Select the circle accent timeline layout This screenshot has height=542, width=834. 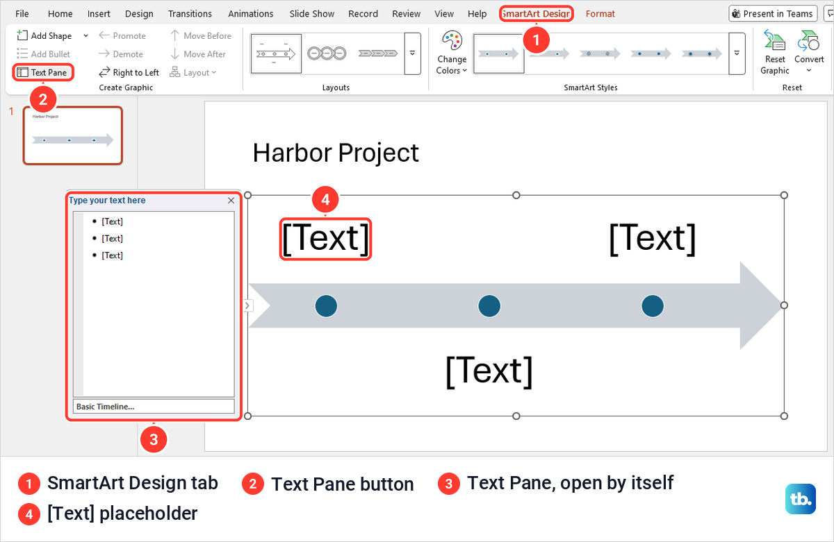(x=327, y=53)
